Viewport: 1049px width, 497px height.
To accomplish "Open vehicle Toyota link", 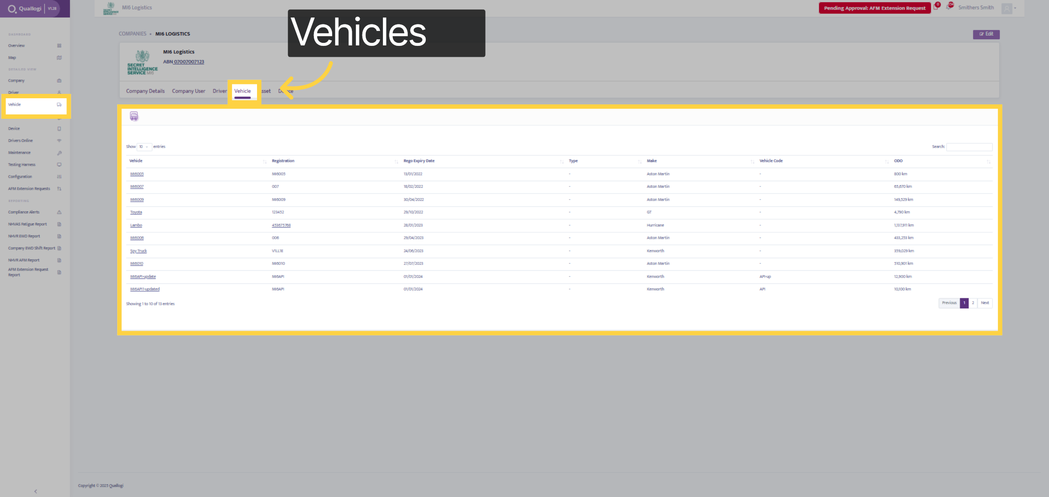I will (136, 212).
